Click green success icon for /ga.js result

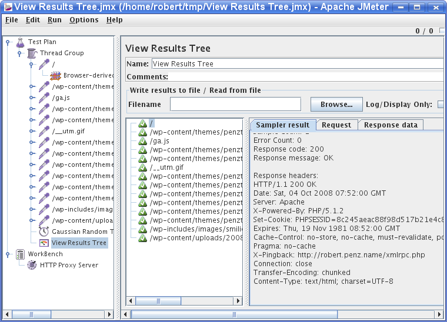142,141
